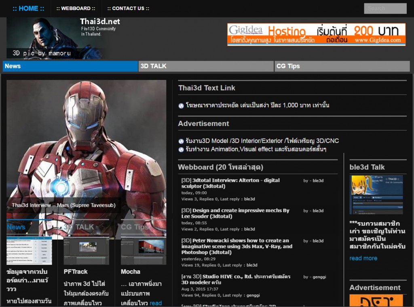The image size is (414, 307).
Task: Open the Mocha article title
Action: point(131,272)
